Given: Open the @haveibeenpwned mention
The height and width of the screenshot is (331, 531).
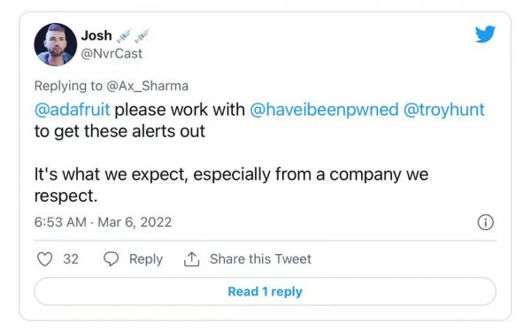Looking at the screenshot, I should coord(324,110).
